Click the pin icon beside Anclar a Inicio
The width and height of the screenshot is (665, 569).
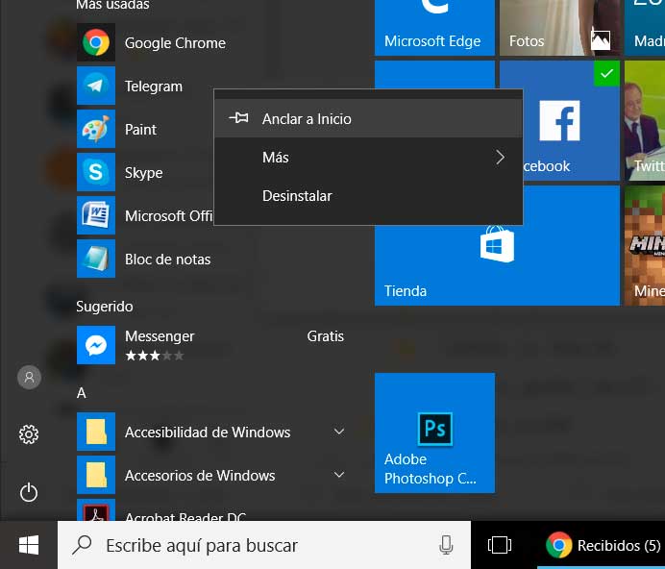(x=238, y=117)
